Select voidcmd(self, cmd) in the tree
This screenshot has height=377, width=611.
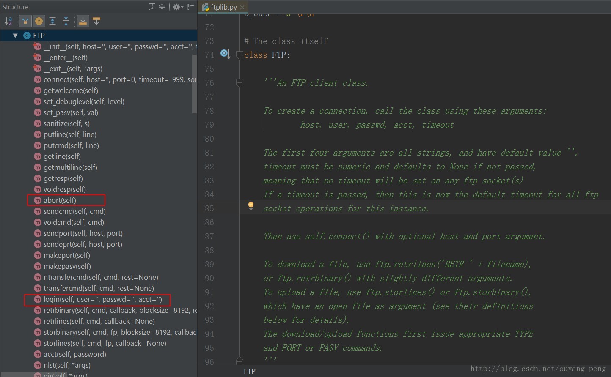pos(74,222)
